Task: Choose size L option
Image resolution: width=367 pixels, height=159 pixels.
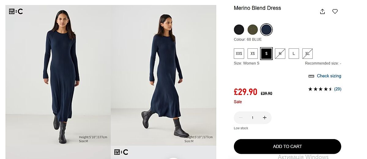Action: [x=294, y=54]
